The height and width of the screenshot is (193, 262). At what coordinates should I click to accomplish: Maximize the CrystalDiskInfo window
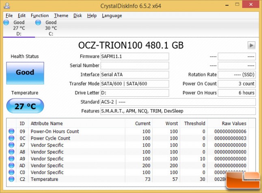[x=237, y=4]
